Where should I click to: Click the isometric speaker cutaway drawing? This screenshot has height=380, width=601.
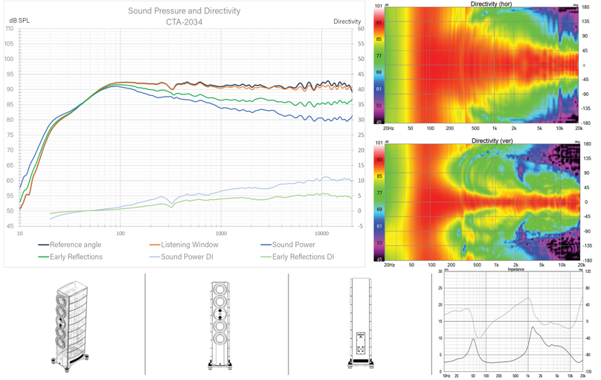71,326
